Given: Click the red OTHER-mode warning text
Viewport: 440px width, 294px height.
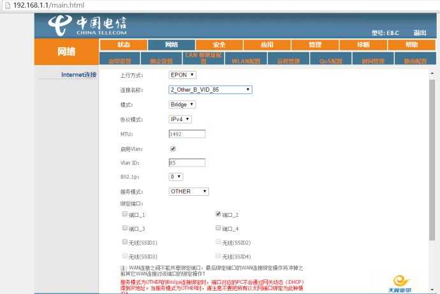Looking at the screenshot, I should point(212,286).
